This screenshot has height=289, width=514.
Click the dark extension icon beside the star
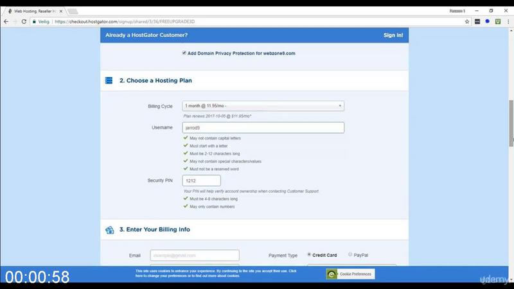(477, 22)
